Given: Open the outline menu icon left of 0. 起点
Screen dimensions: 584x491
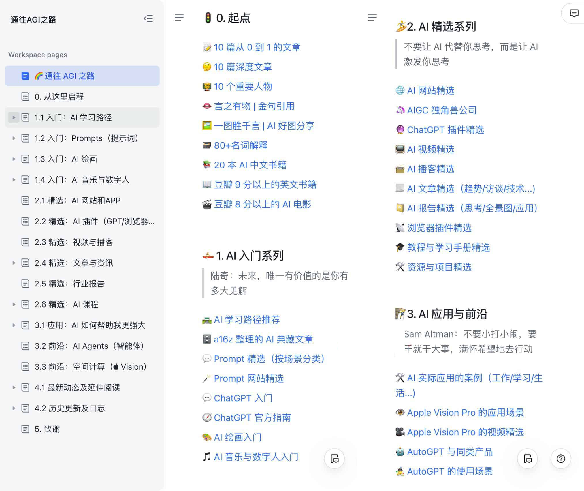Looking at the screenshot, I should tap(179, 17).
